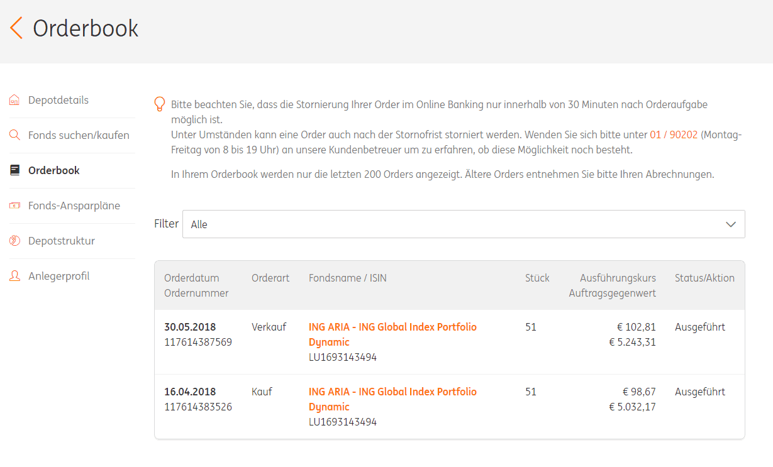This screenshot has height=467, width=773.
Task: Click the Orderbook book icon in sidebar
Action: click(14, 170)
